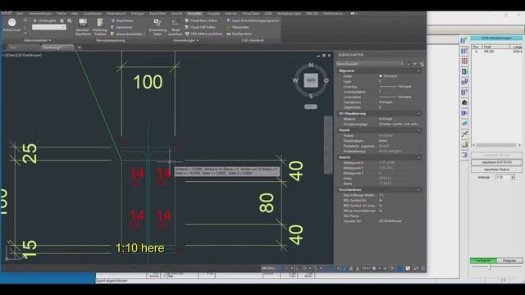
Task: Toggle polar tracking in status bar
Action: click(x=304, y=268)
